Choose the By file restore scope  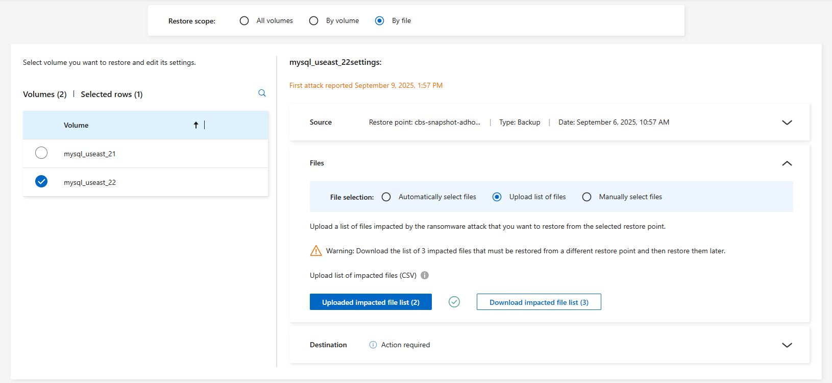(x=380, y=21)
